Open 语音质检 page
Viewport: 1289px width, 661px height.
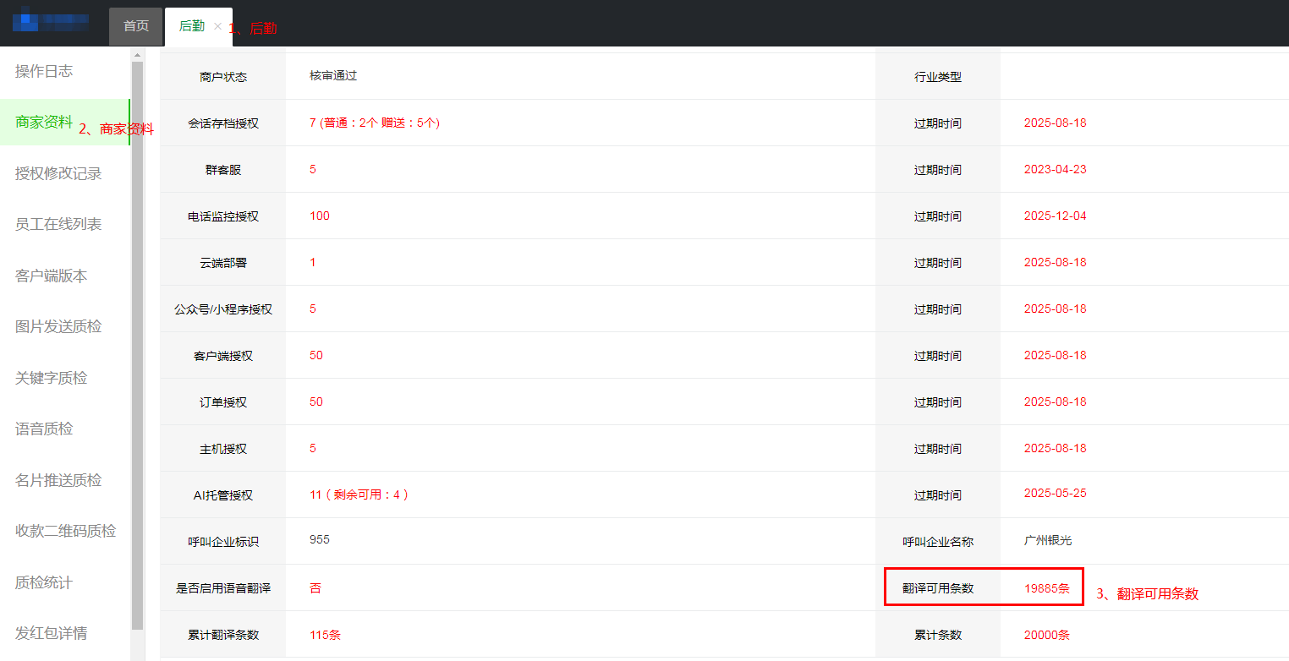tap(44, 429)
